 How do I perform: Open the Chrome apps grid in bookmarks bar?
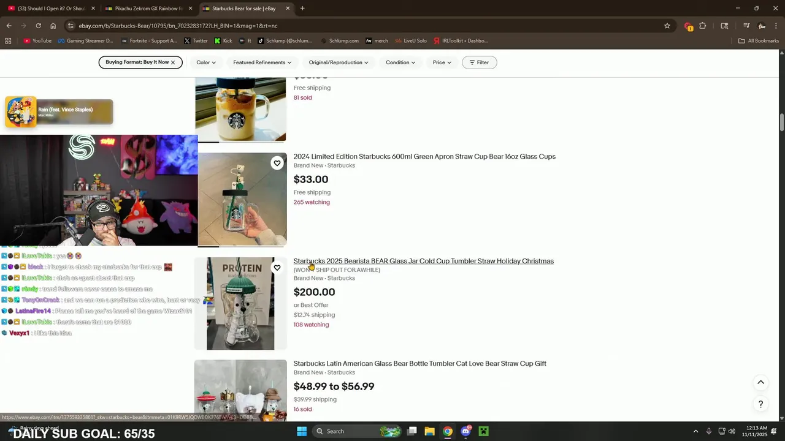click(8, 41)
